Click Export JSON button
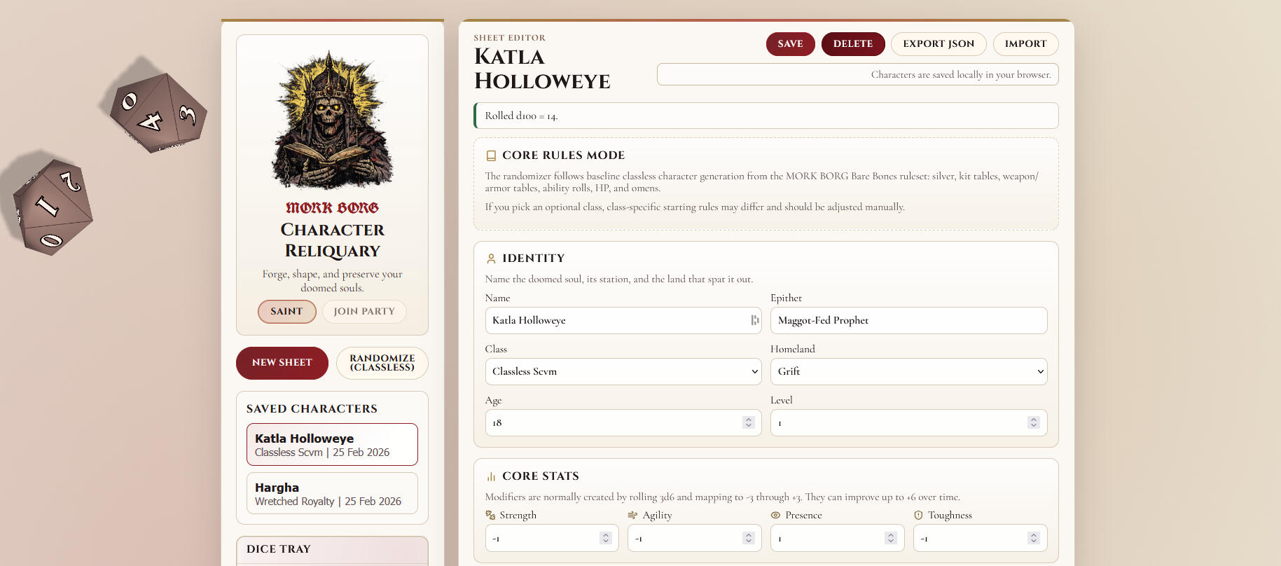 (938, 43)
